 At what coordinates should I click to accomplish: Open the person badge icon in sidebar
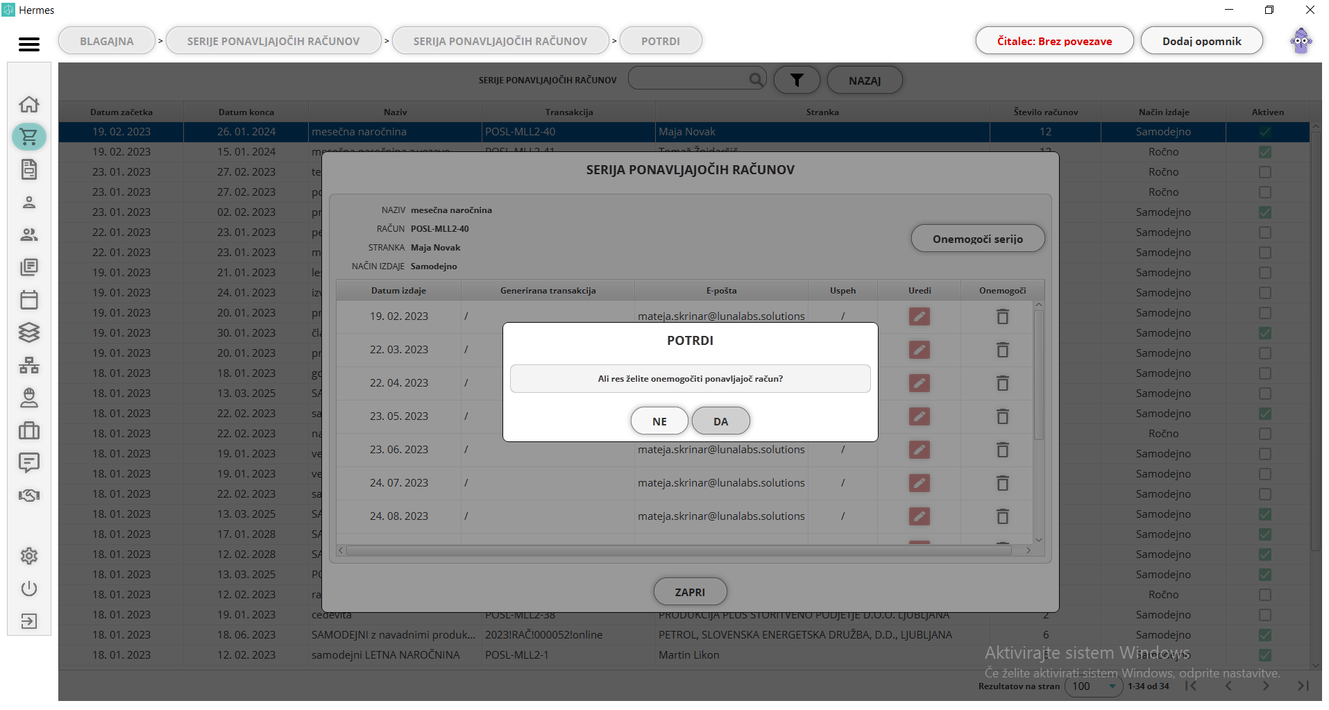[29, 398]
